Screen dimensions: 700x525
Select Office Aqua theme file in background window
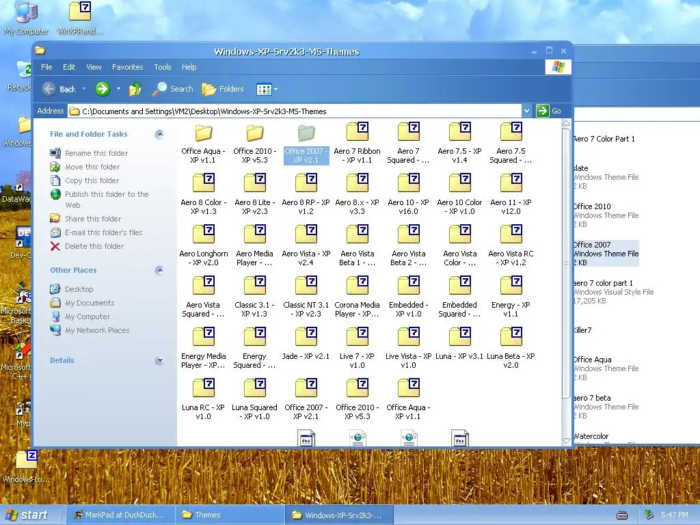[x=606, y=368]
